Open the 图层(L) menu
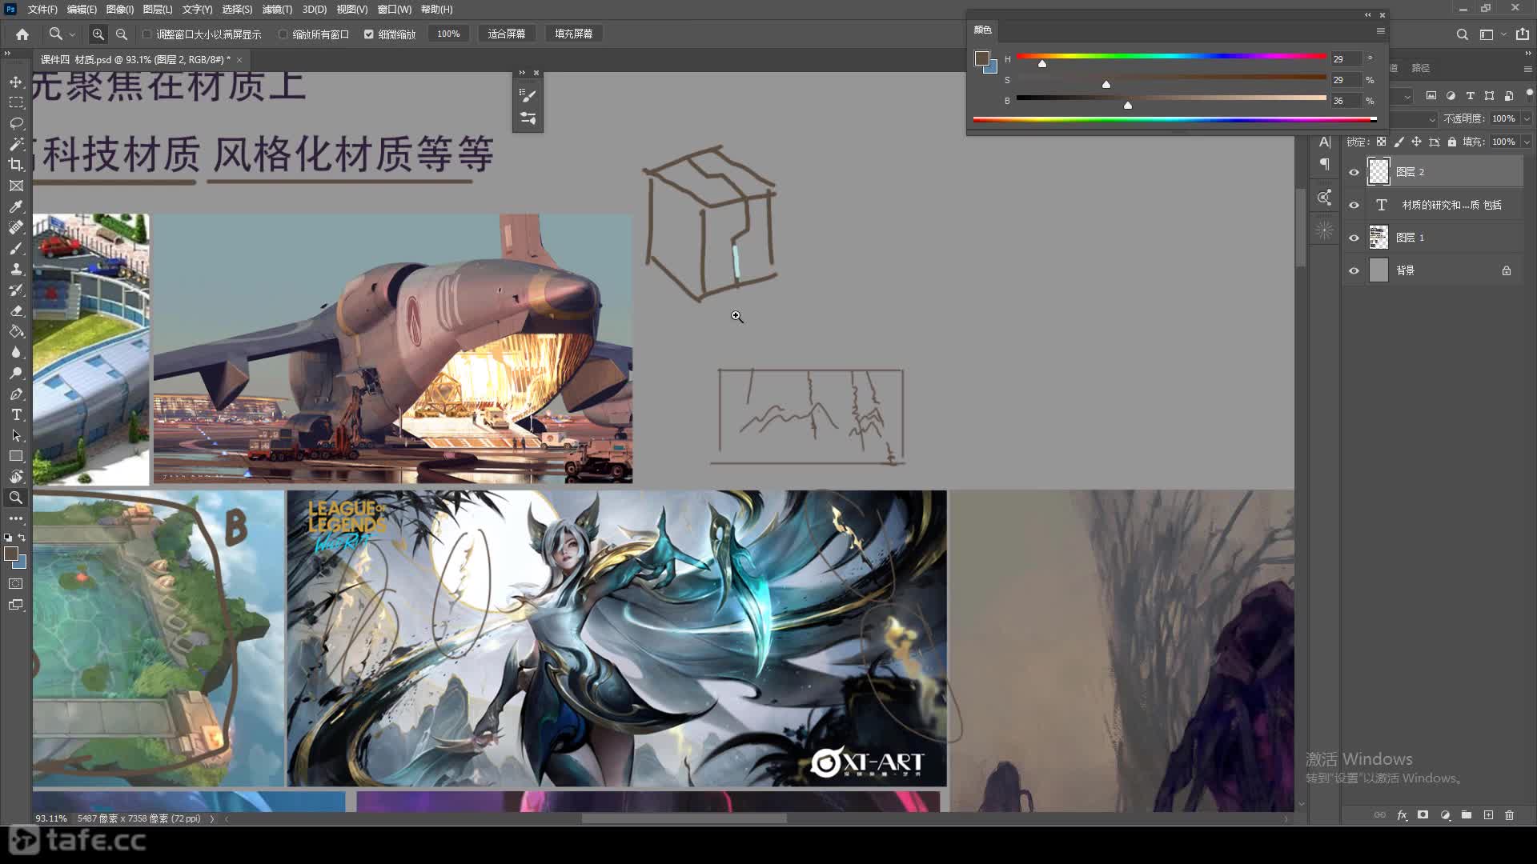 [x=157, y=10]
